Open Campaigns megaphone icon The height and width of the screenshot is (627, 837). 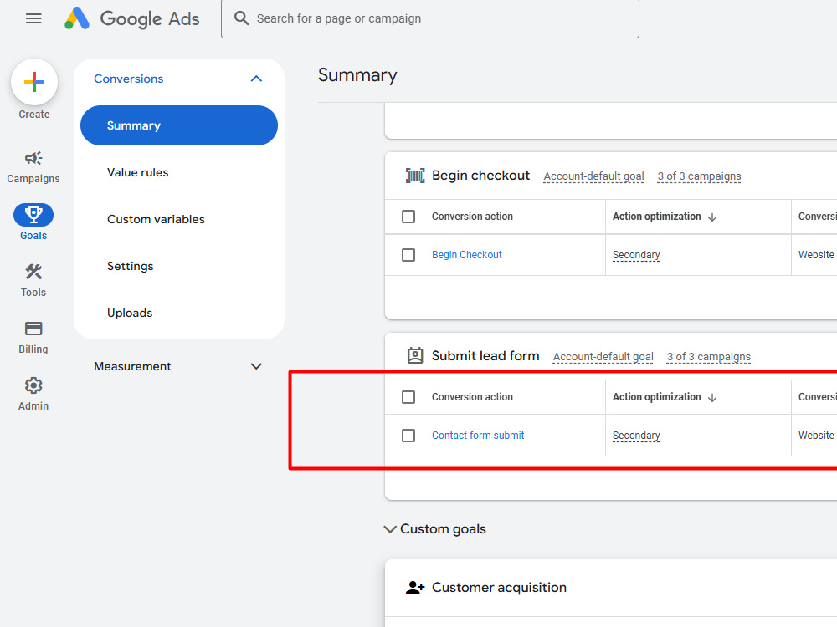(x=33, y=158)
